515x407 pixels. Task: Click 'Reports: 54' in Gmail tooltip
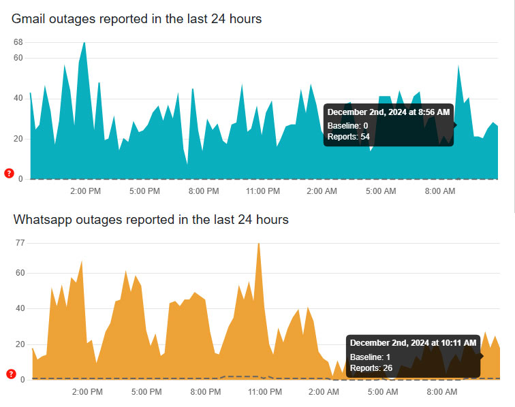349,137
